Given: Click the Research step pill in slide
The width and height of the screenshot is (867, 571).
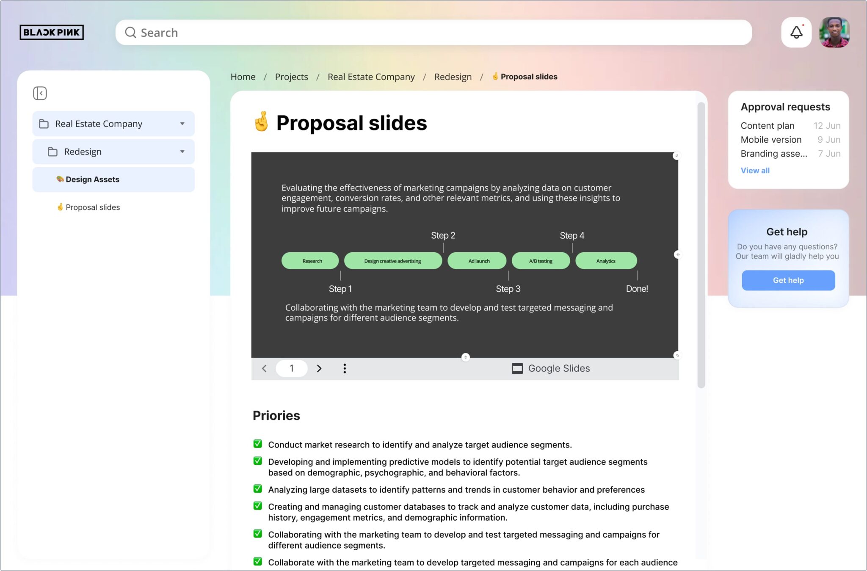Looking at the screenshot, I should click(310, 261).
